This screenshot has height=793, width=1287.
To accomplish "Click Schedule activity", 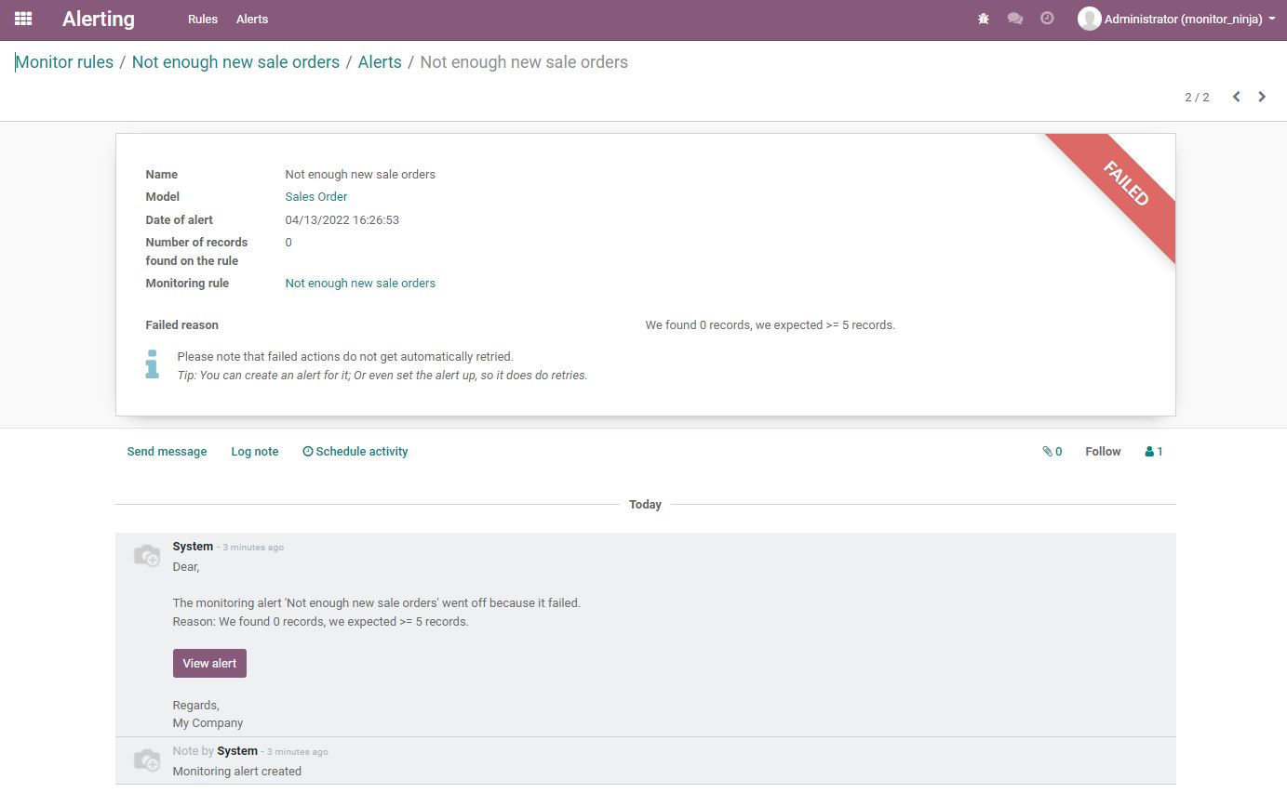I will 355,452.
